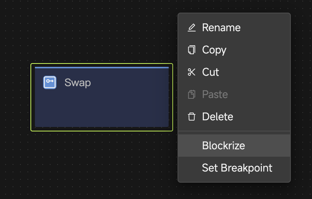The width and height of the screenshot is (312, 199).
Task: Click the clipboard icon beside Paste
Action: coord(192,94)
